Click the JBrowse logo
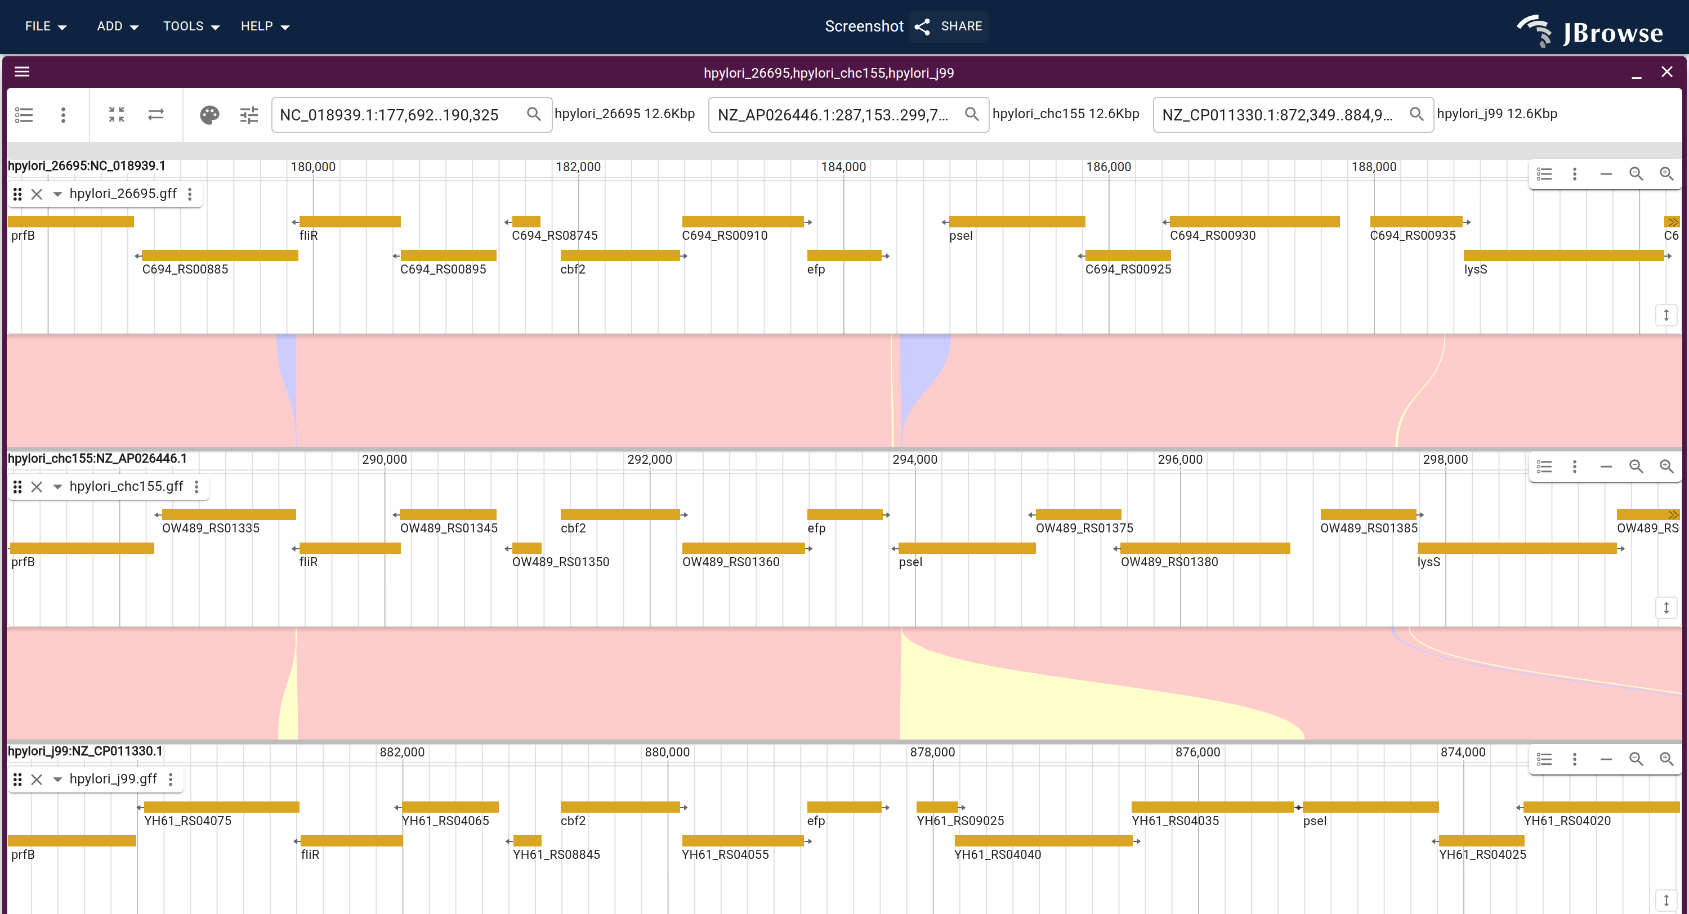This screenshot has width=1689, height=914. [x=1591, y=31]
